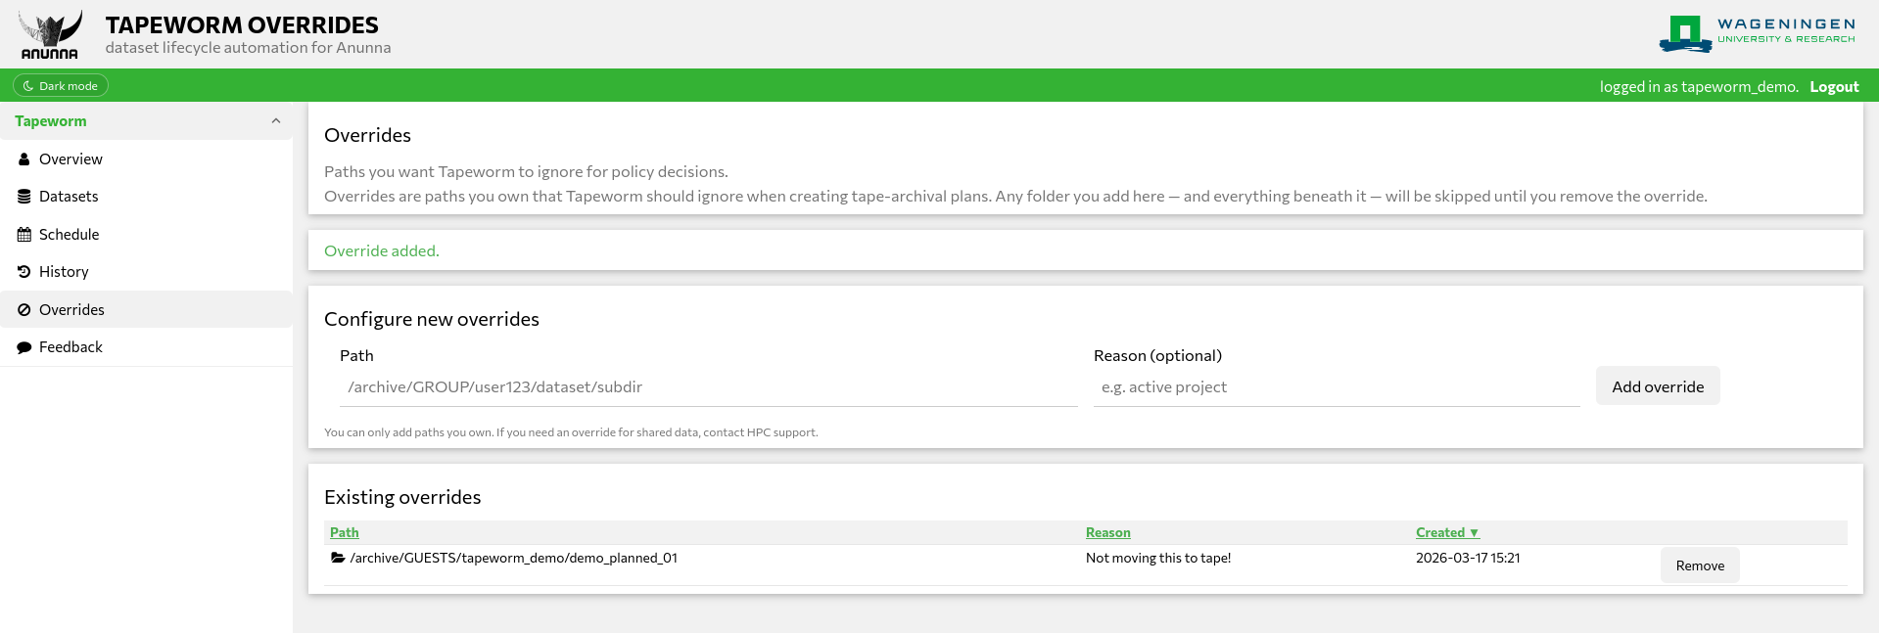Sort overrides by Reason column
This screenshot has height=633, width=1879.
coord(1107,532)
